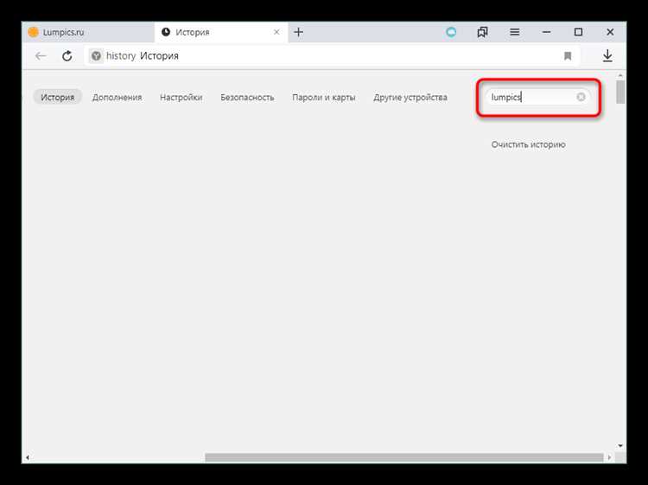Bookmark this page using the address bar flag

tap(568, 56)
